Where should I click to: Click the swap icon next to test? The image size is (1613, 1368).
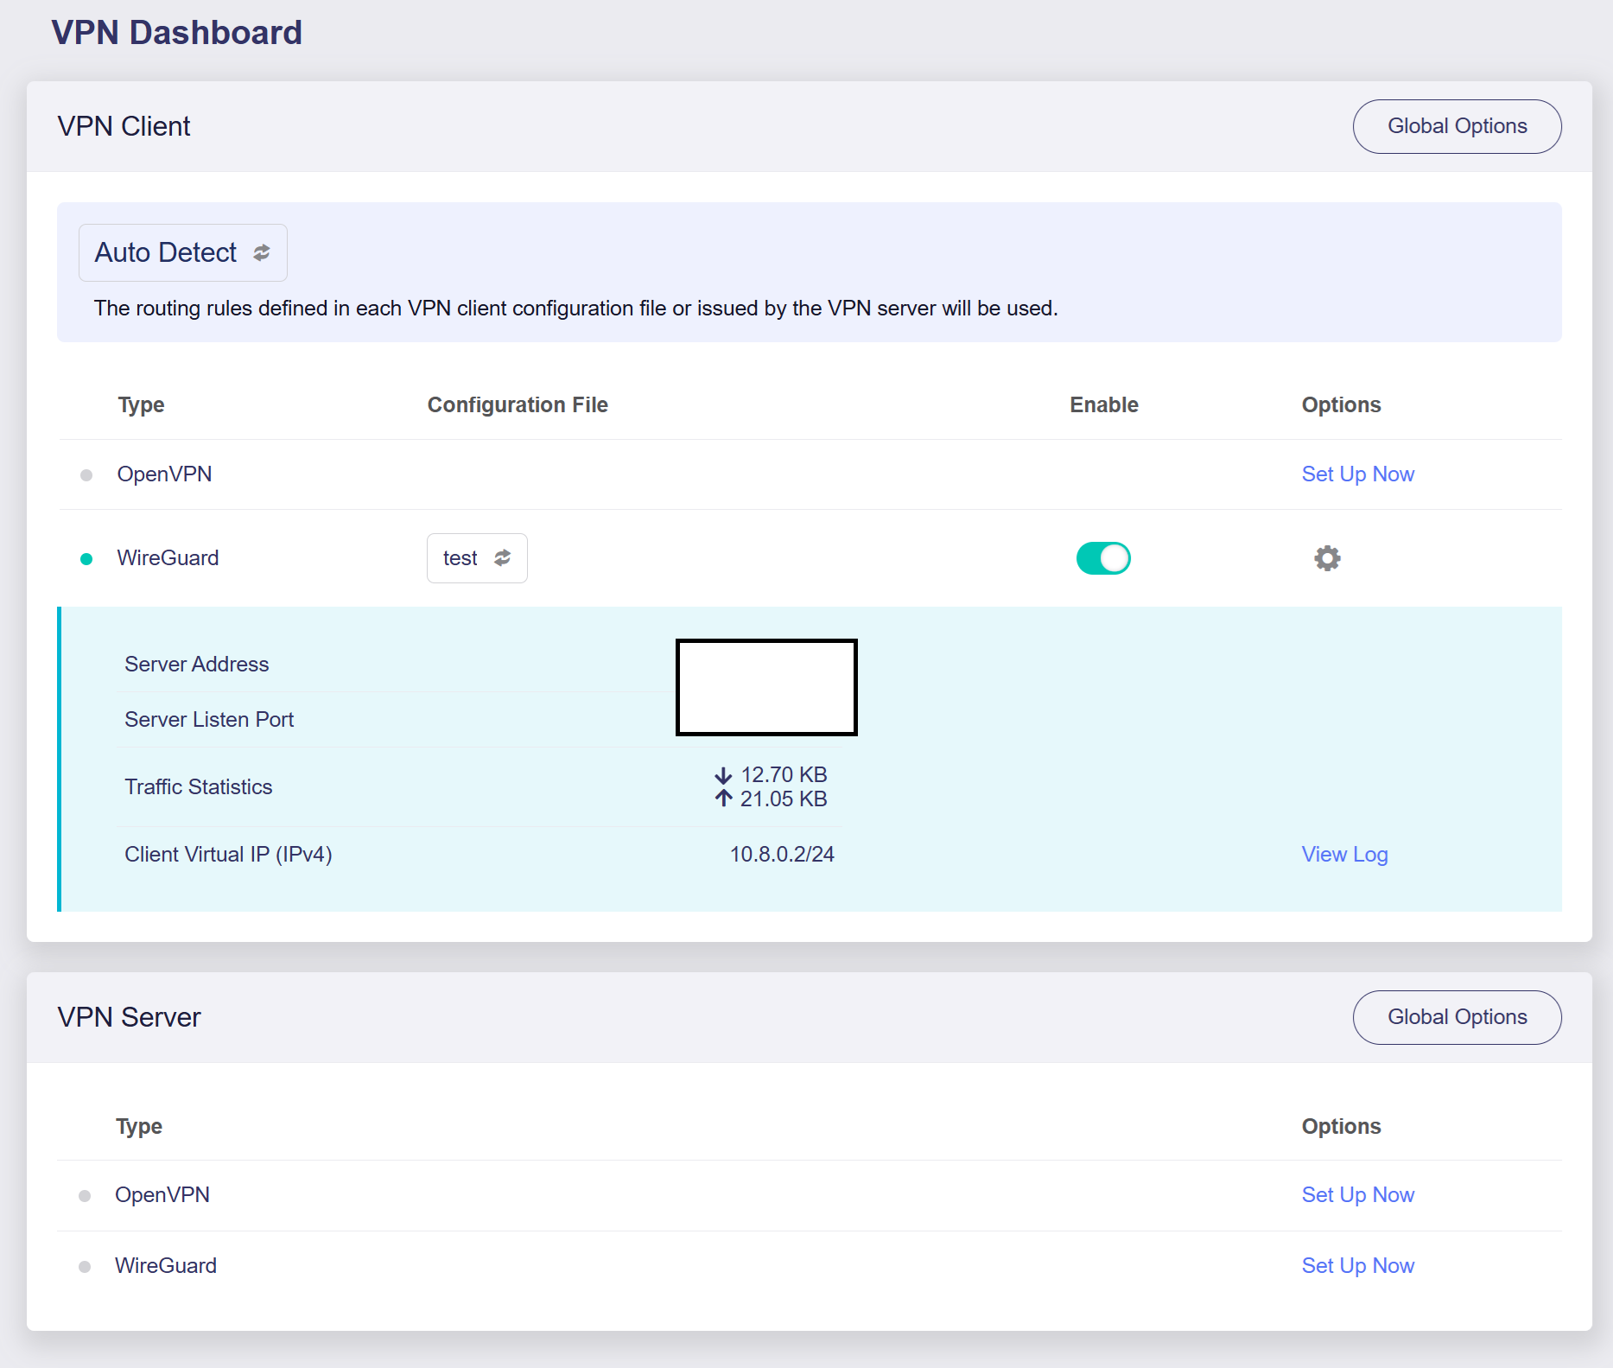tap(502, 558)
